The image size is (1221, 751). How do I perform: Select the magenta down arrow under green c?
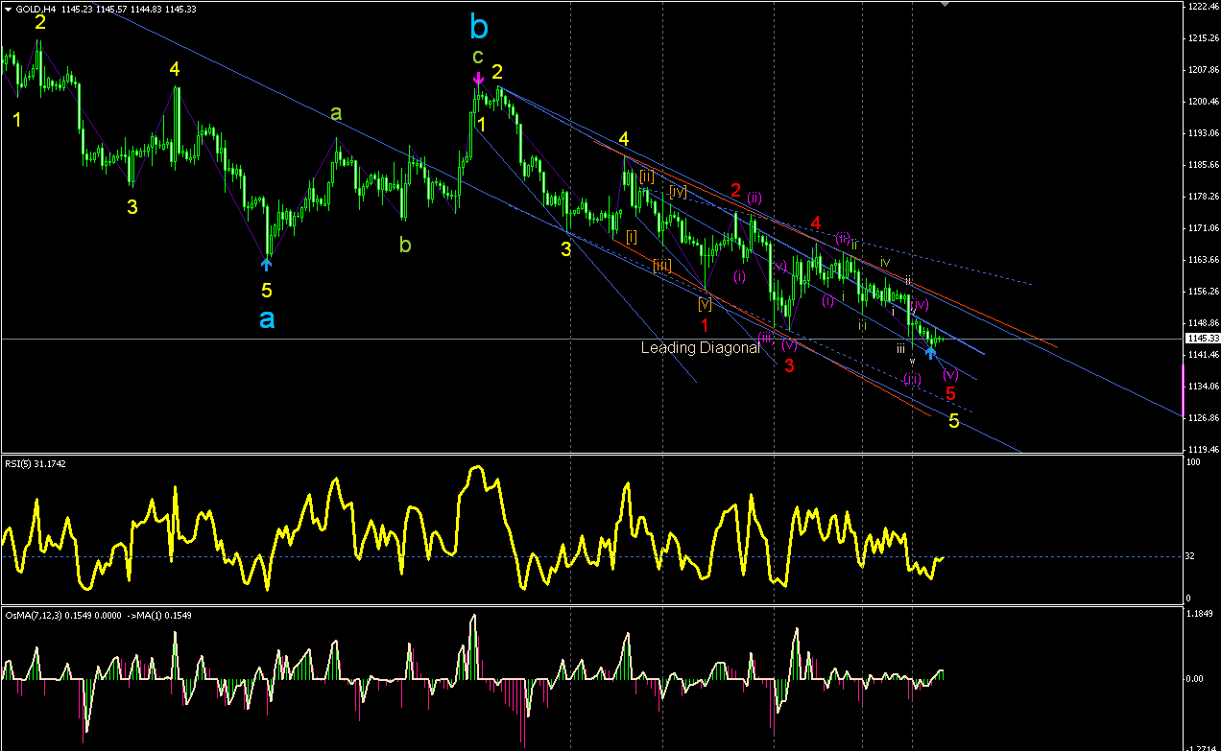tap(478, 80)
